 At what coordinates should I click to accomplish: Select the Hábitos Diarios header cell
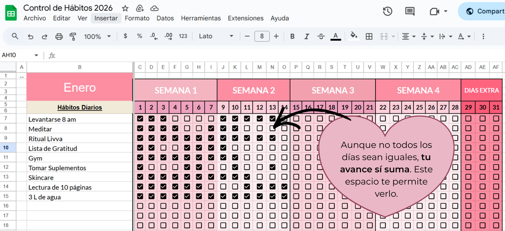[79, 107]
